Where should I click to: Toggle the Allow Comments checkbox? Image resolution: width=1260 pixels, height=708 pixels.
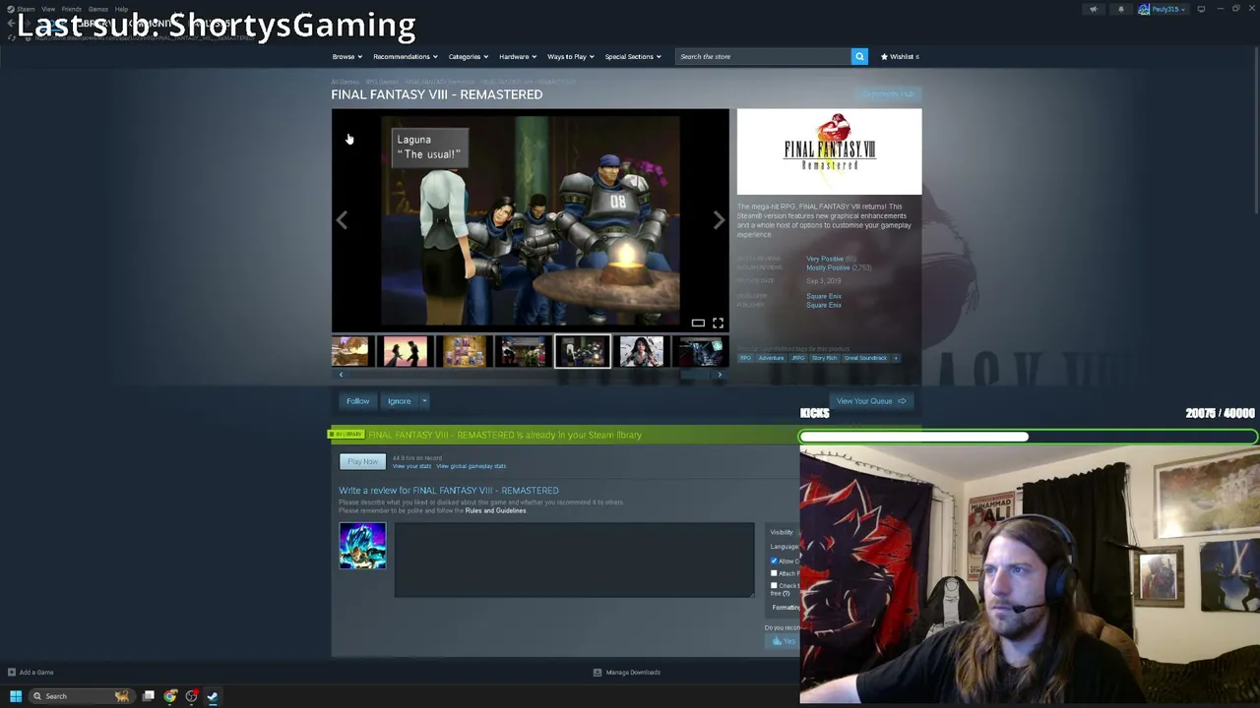(x=774, y=560)
